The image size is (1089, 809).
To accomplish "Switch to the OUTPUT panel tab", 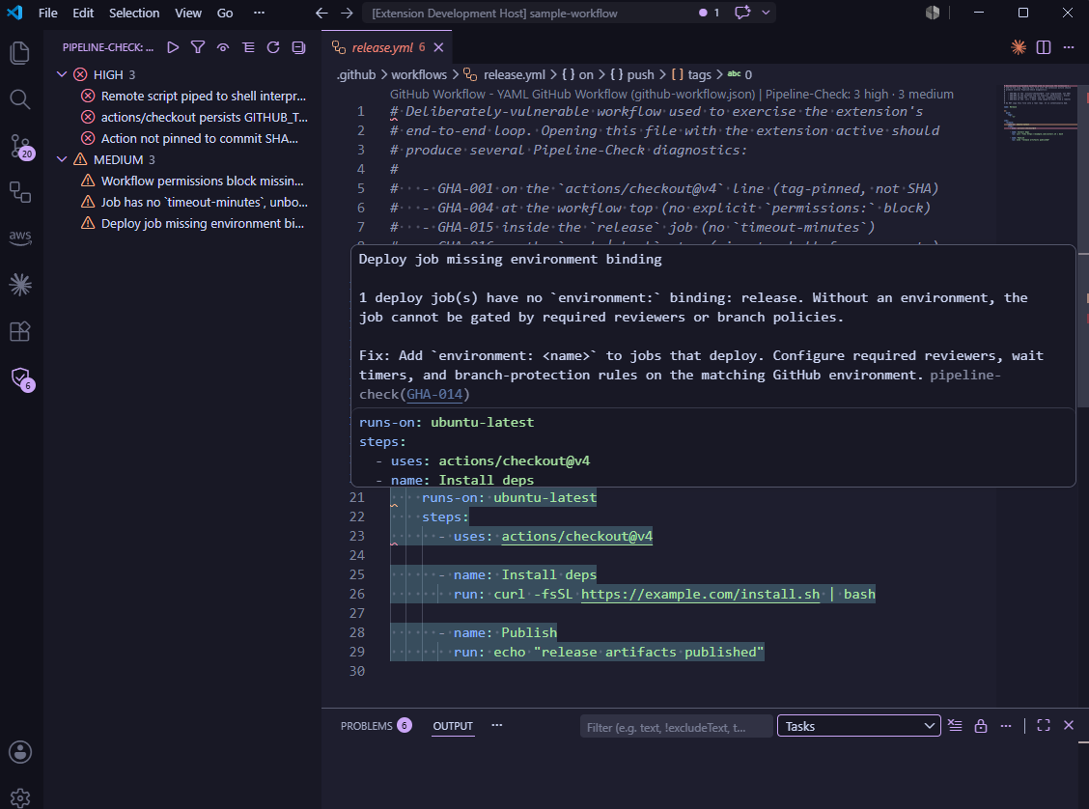I will 453,726.
